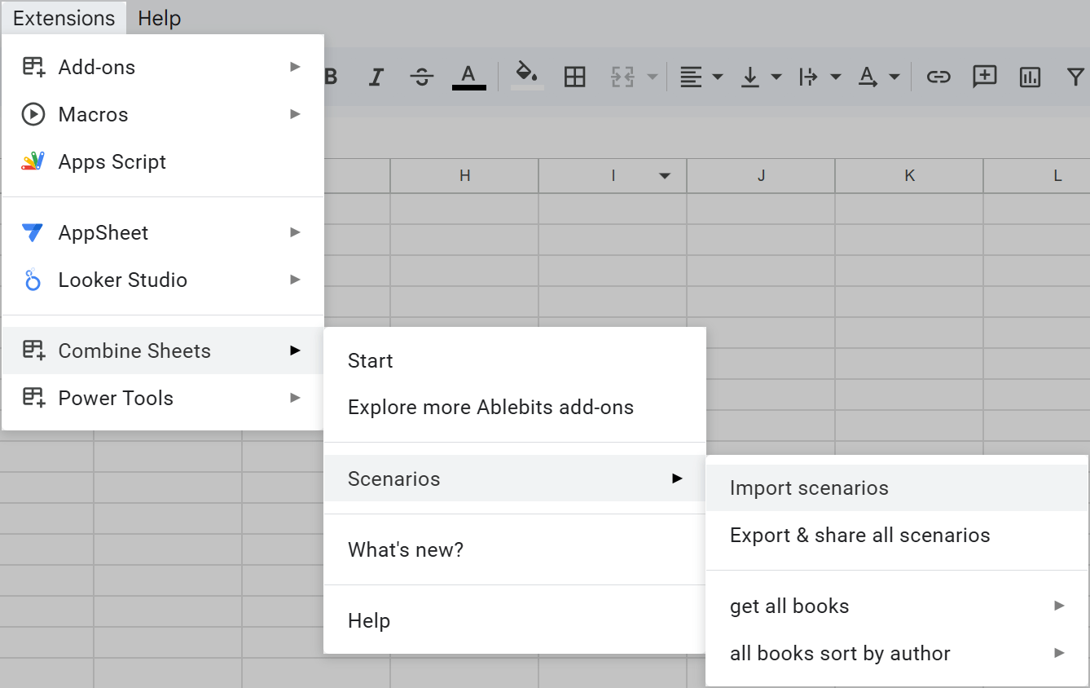Click the AppSheet blue icon

[x=33, y=232]
